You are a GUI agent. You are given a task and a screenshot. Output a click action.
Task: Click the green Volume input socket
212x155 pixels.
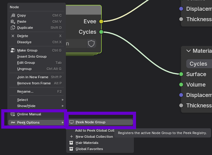181,85
